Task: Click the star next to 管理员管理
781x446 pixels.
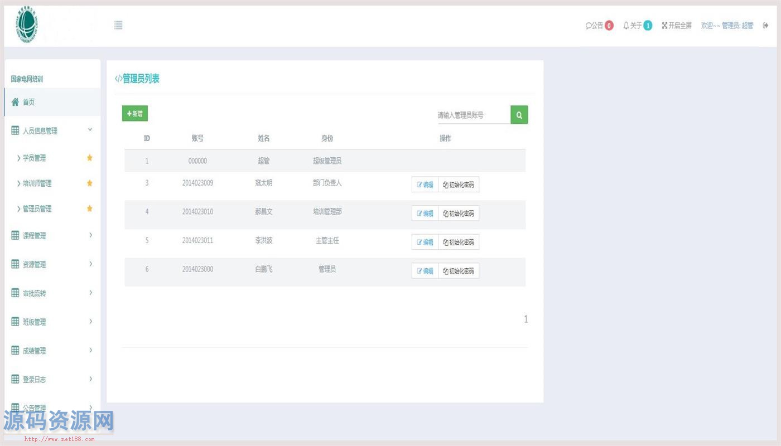Action: pyautogui.click(x=90, y=209)
